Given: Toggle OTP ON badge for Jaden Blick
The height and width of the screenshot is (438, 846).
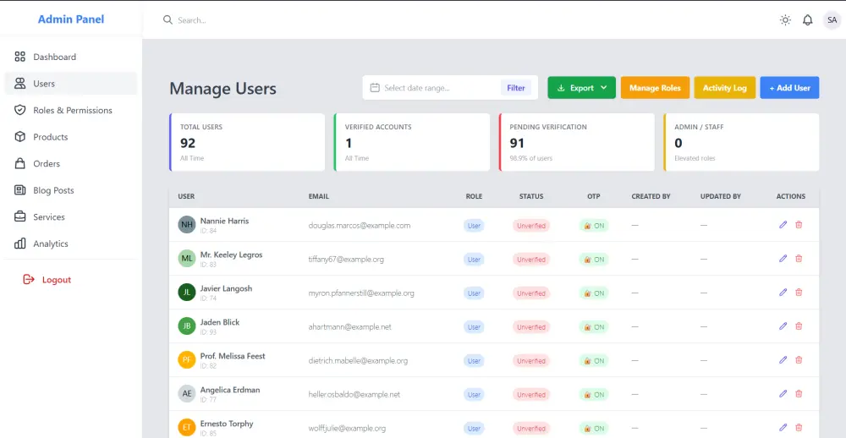Looking at the screenshot, I should tap(594, 327).
